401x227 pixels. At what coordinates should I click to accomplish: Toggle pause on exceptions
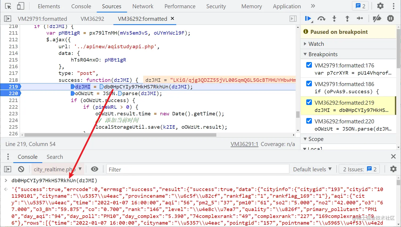[x=390, y=19]
